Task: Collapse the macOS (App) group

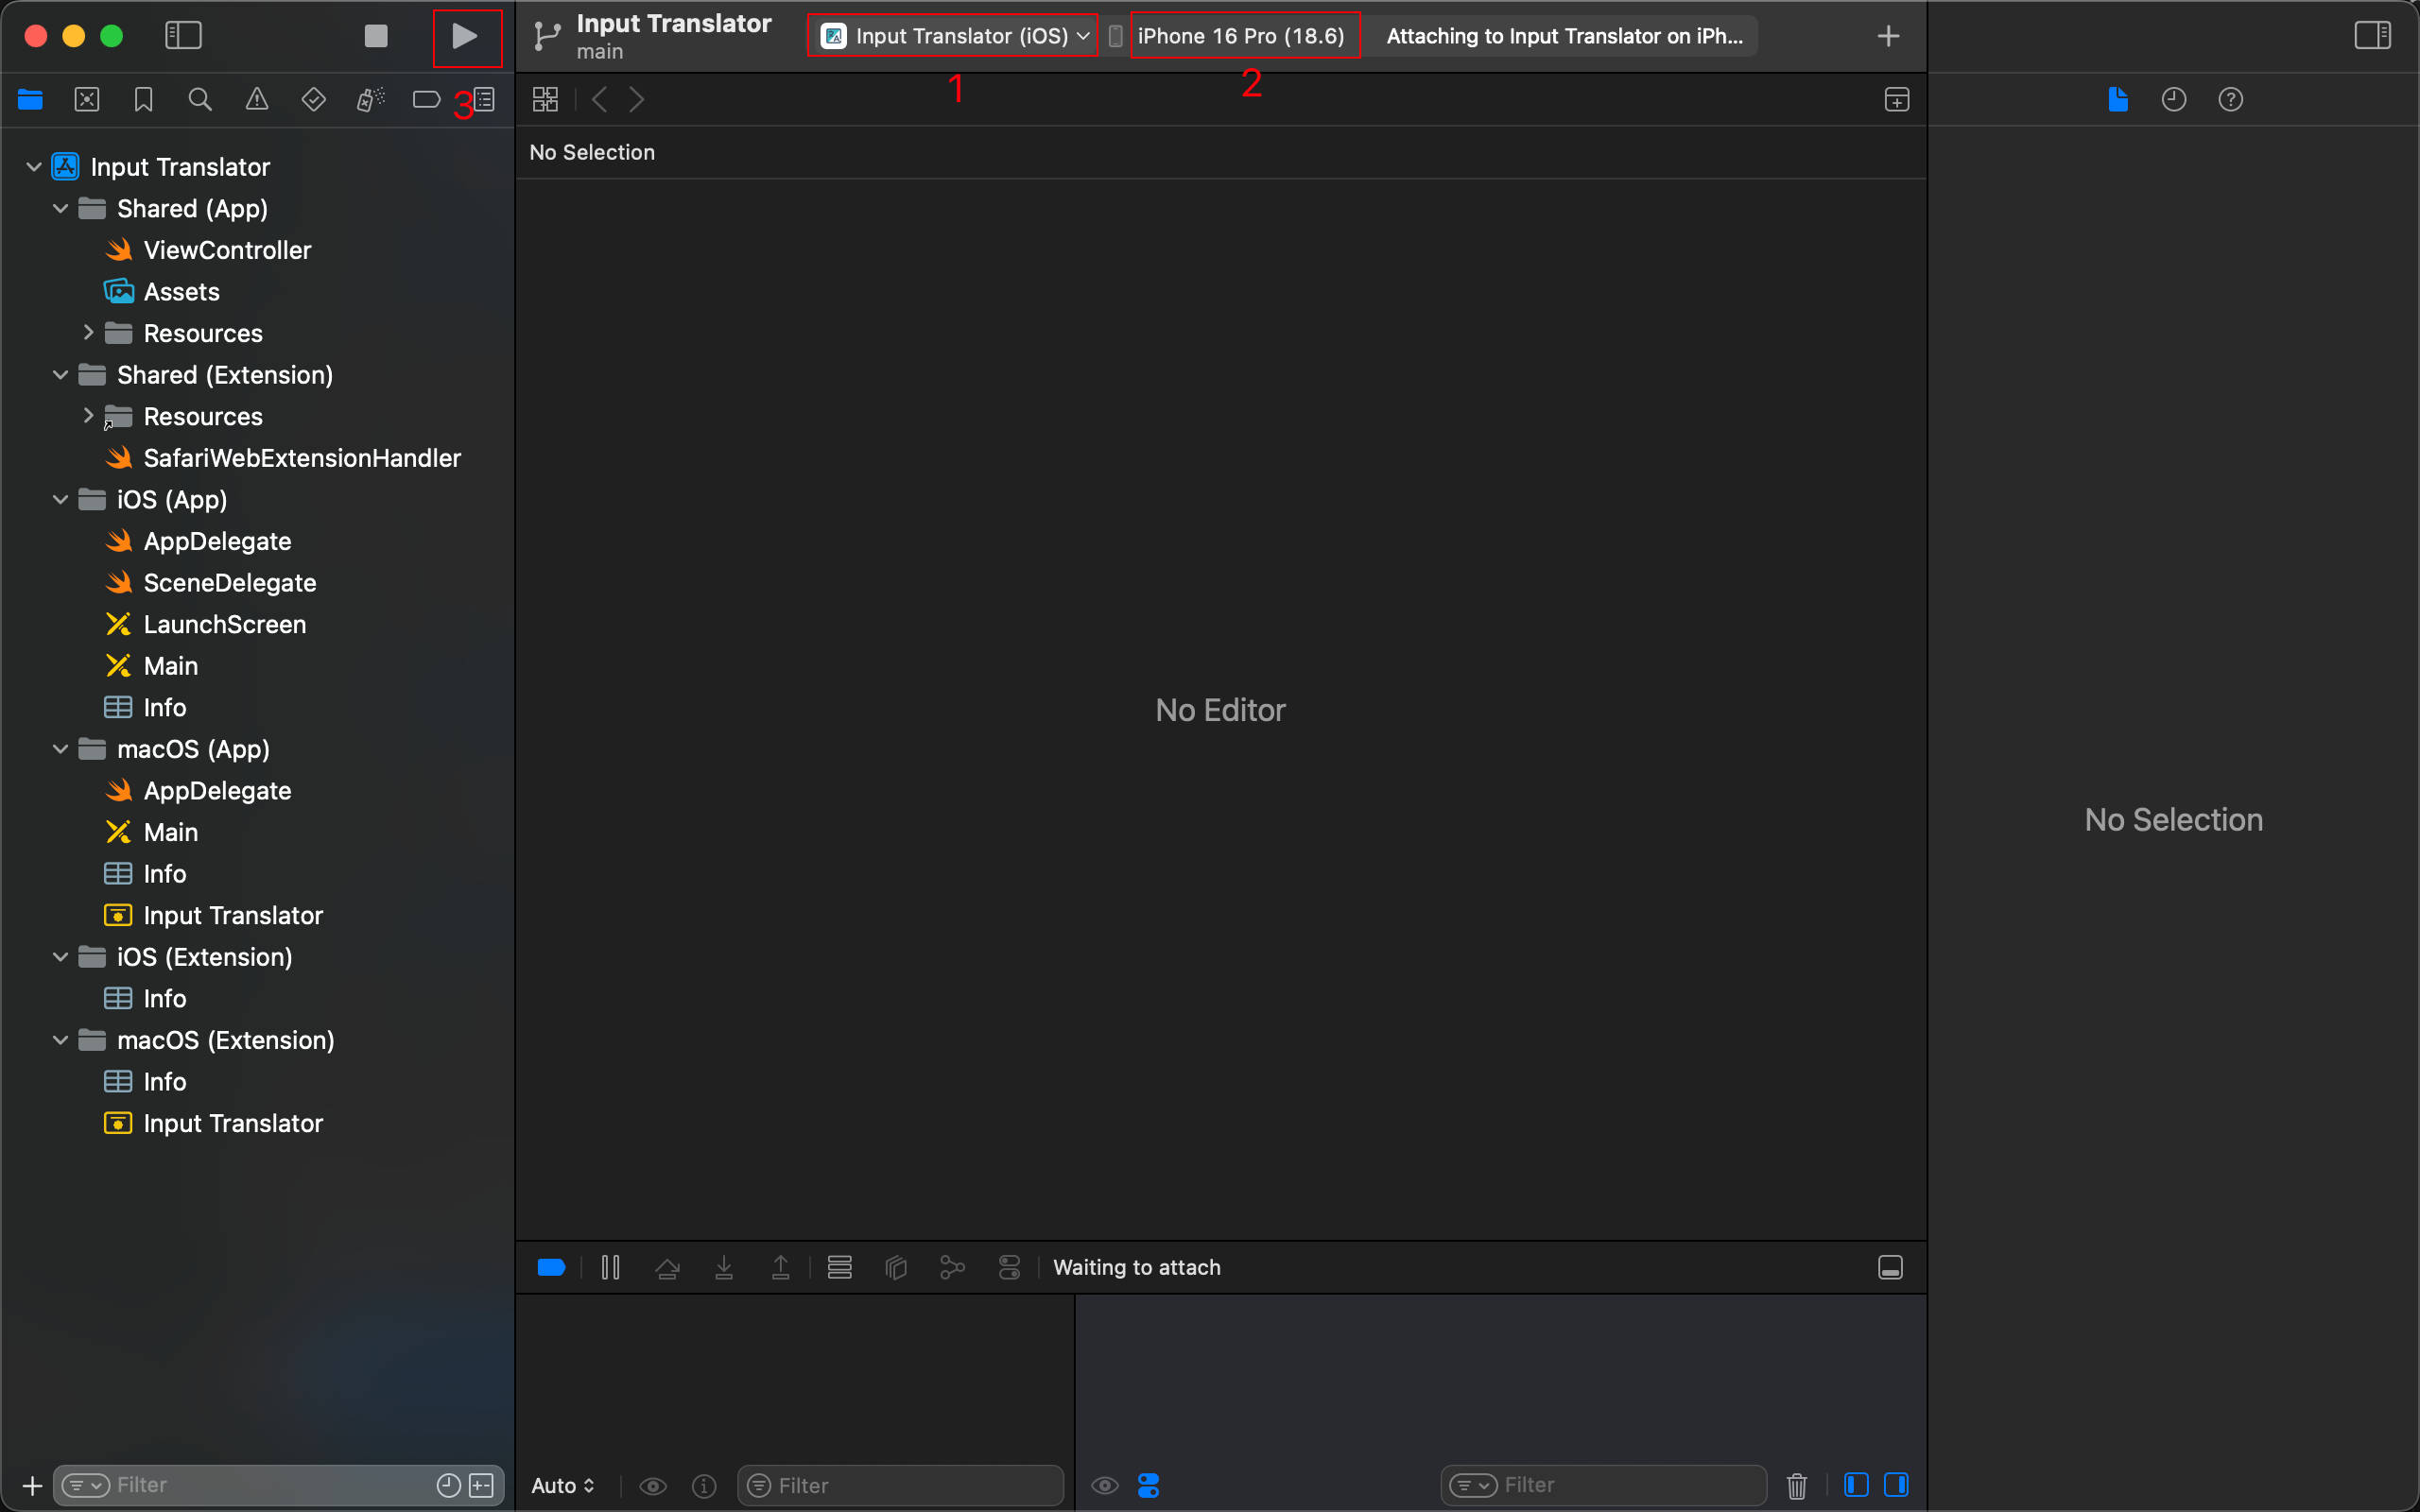Action: pos(61,748)
